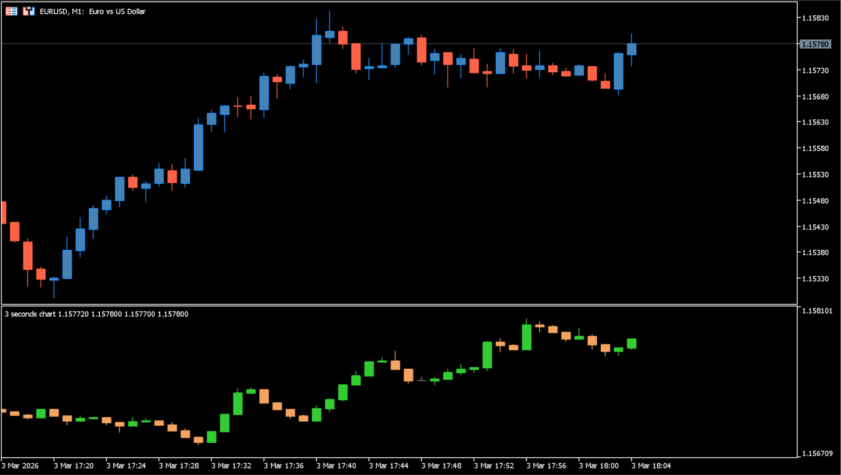Select the 3 Mar 17:40 time label
Viewport: 841px width, 475px height.
335,466
